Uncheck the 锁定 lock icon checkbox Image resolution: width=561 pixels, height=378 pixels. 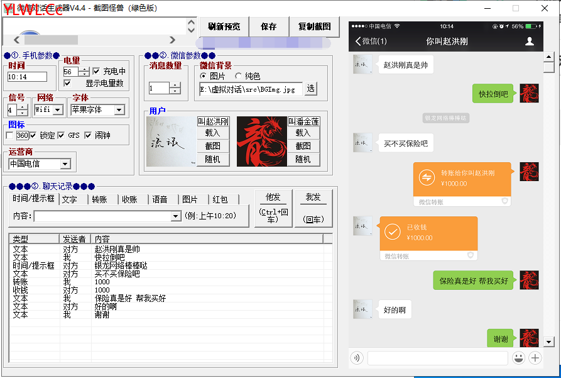click(33, 135)
